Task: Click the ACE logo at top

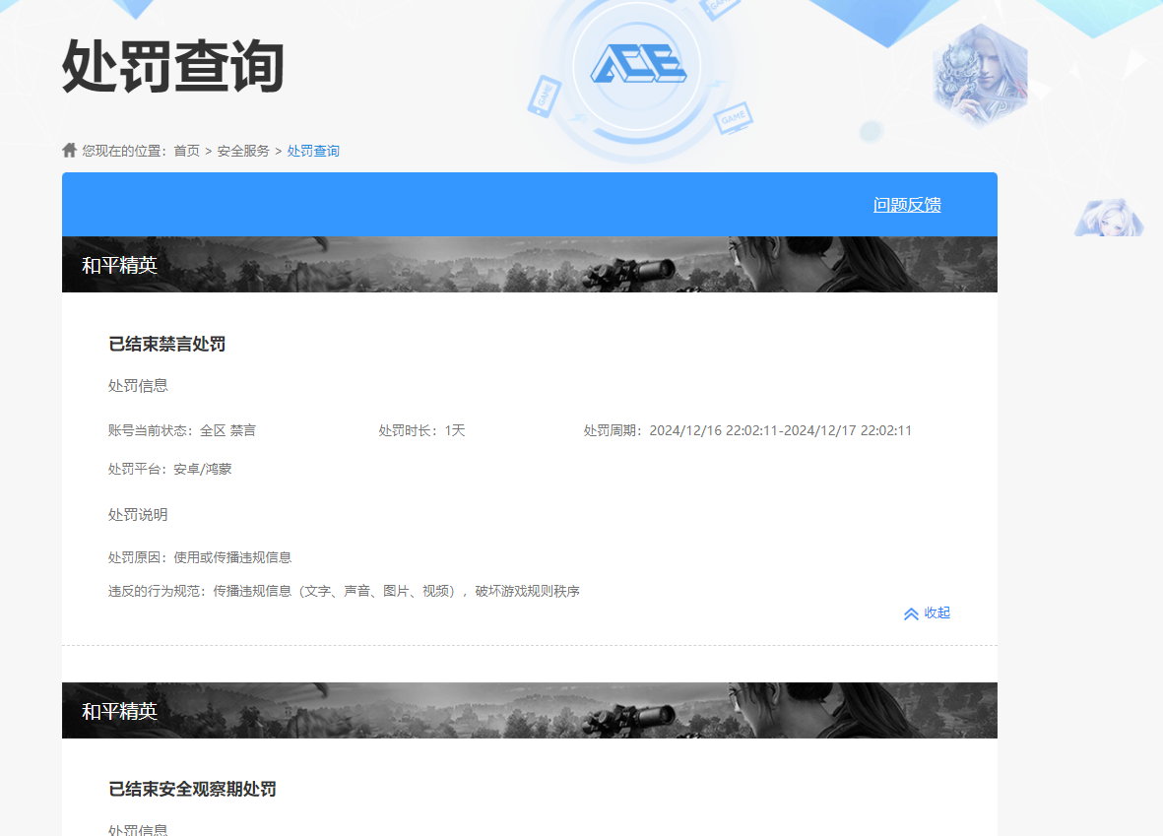Action: click(638, 65)
